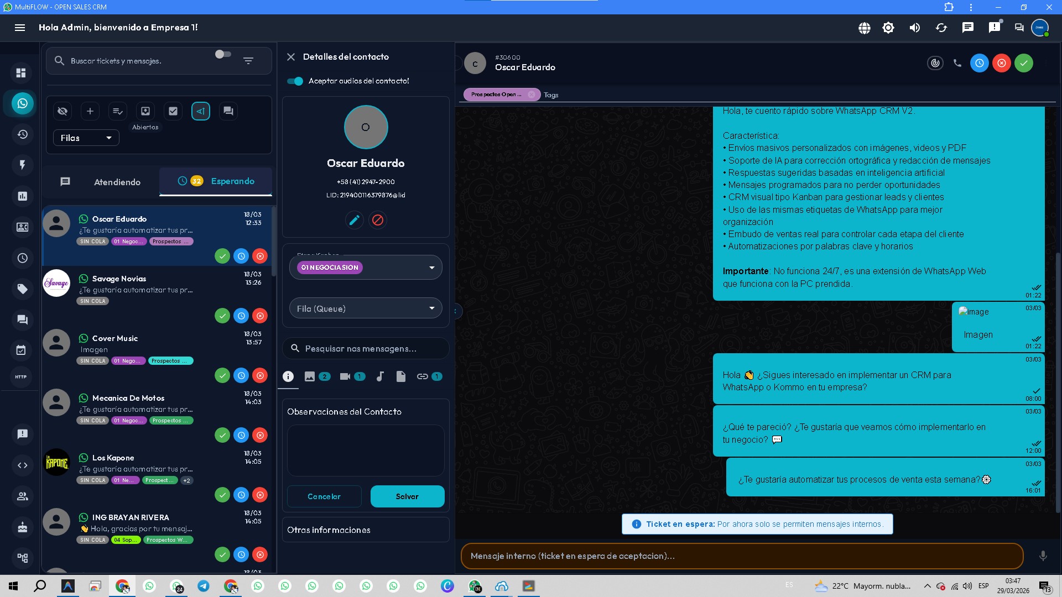This screenshot has height=597, width=1062.
Task: Click the refresh sync icon in top bar
Action: click(x=941, y=28)
